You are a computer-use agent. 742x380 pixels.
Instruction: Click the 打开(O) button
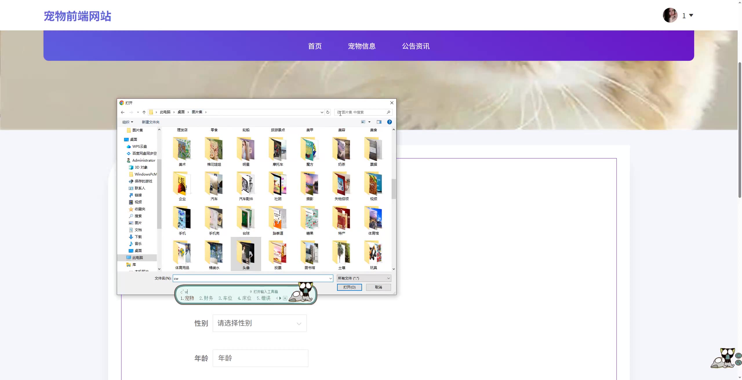[x=349, y=287]
